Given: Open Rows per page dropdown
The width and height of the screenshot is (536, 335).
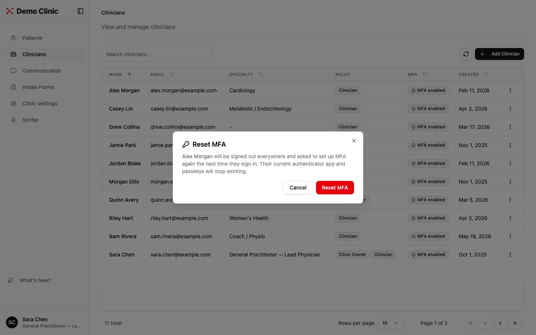Looking at the screenshot, I should [x=390, y=323].
